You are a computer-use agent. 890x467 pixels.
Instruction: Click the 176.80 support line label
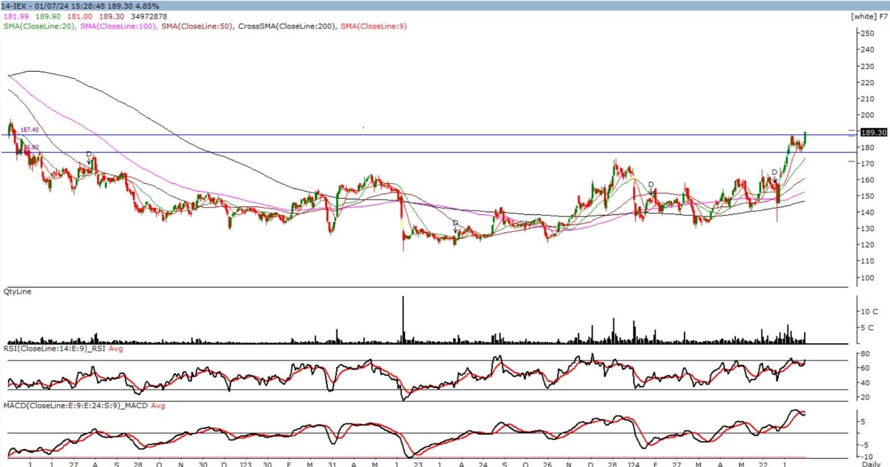(31, 147)
